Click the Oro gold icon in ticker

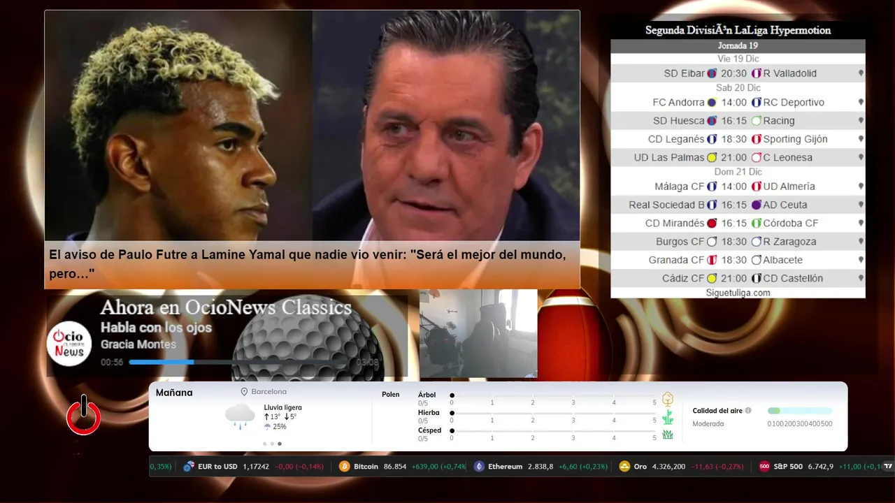[x=624, y=467]
